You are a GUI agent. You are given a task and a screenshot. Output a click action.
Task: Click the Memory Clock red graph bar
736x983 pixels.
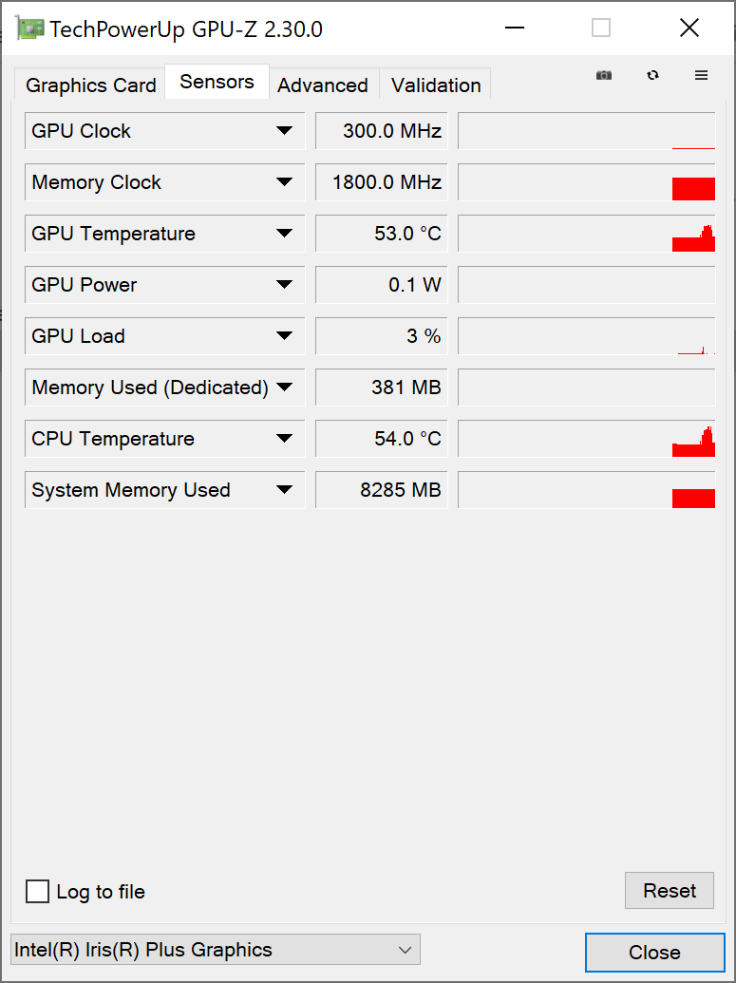(x=693, y=188)
